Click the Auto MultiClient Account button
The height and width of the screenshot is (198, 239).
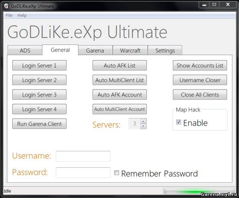coord(119,109)
